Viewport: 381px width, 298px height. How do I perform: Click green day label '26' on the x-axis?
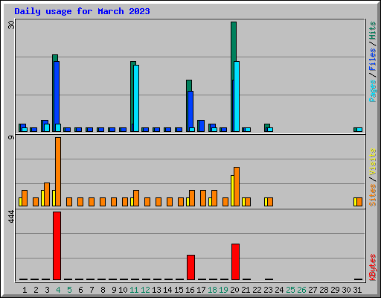[301, 290]
